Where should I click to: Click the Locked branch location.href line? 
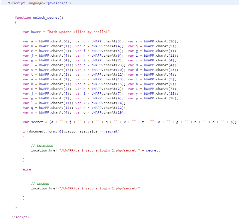(x=87, y=188)
